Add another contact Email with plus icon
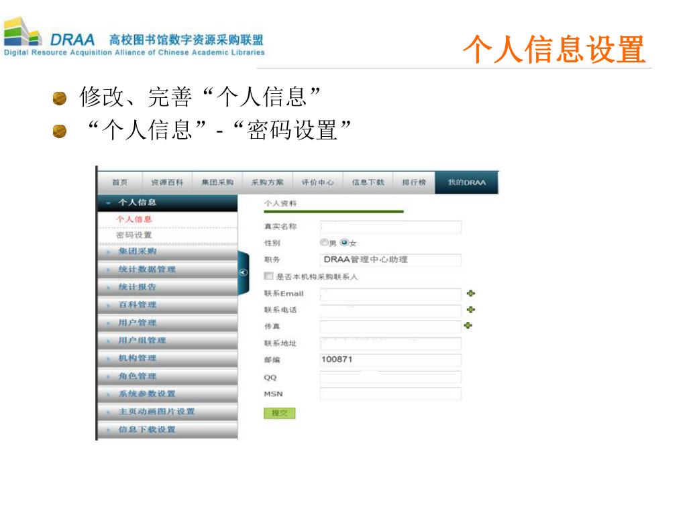Screen dimensions: 687x515 coord(471,294)
